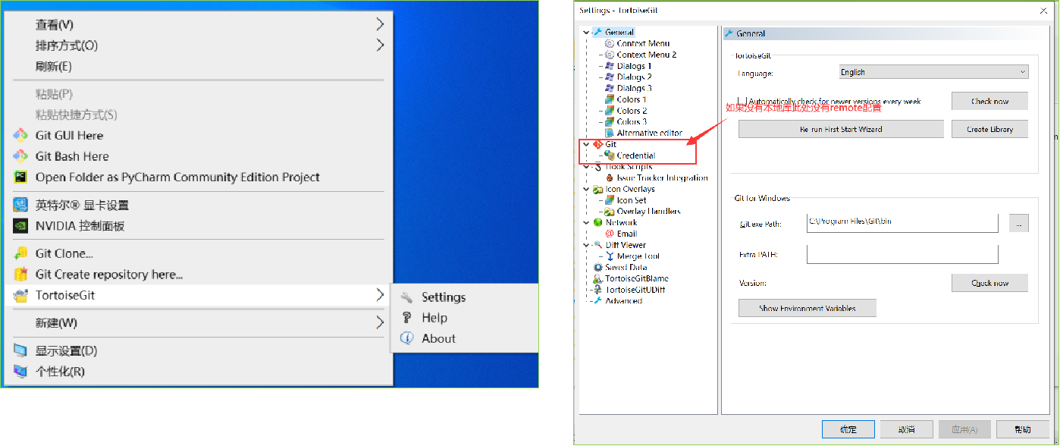1060x446 pixels.
Task: Open the TortoiseGit About entry
Action: (438, 339)
